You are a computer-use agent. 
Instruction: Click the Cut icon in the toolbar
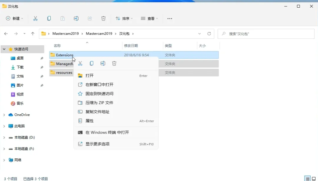coord(35,19)
